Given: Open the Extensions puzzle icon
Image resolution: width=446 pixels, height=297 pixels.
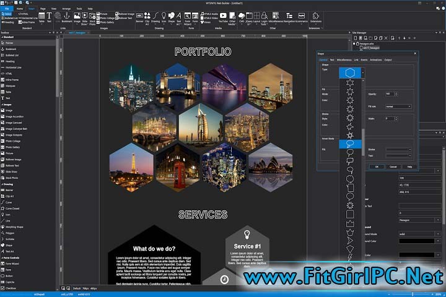Looking at the screenshot, I should tap(315, 17).
